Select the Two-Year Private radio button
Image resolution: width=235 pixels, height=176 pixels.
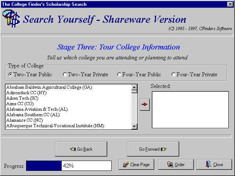(x=65, y=74)
